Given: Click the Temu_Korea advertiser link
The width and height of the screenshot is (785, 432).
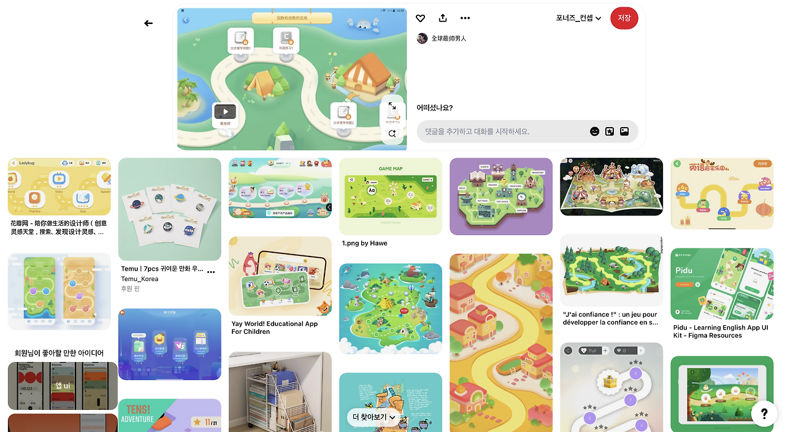Looking at the screenshot, I should [140, 279].
